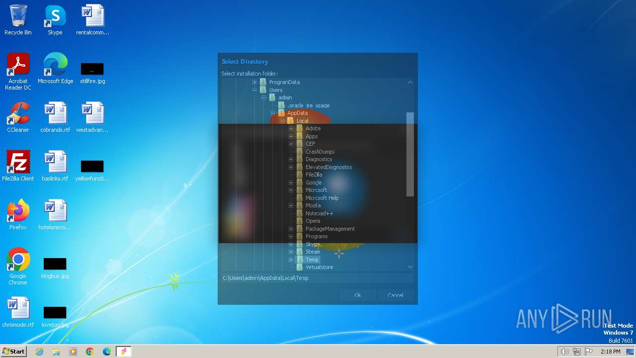
Task: Click the Action Center flag tray icon
Action: click(589, 352)
